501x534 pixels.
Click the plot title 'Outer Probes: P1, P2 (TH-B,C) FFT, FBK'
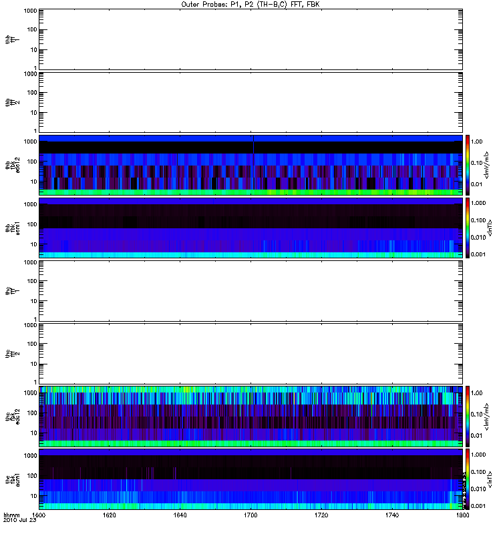(251, 5)
